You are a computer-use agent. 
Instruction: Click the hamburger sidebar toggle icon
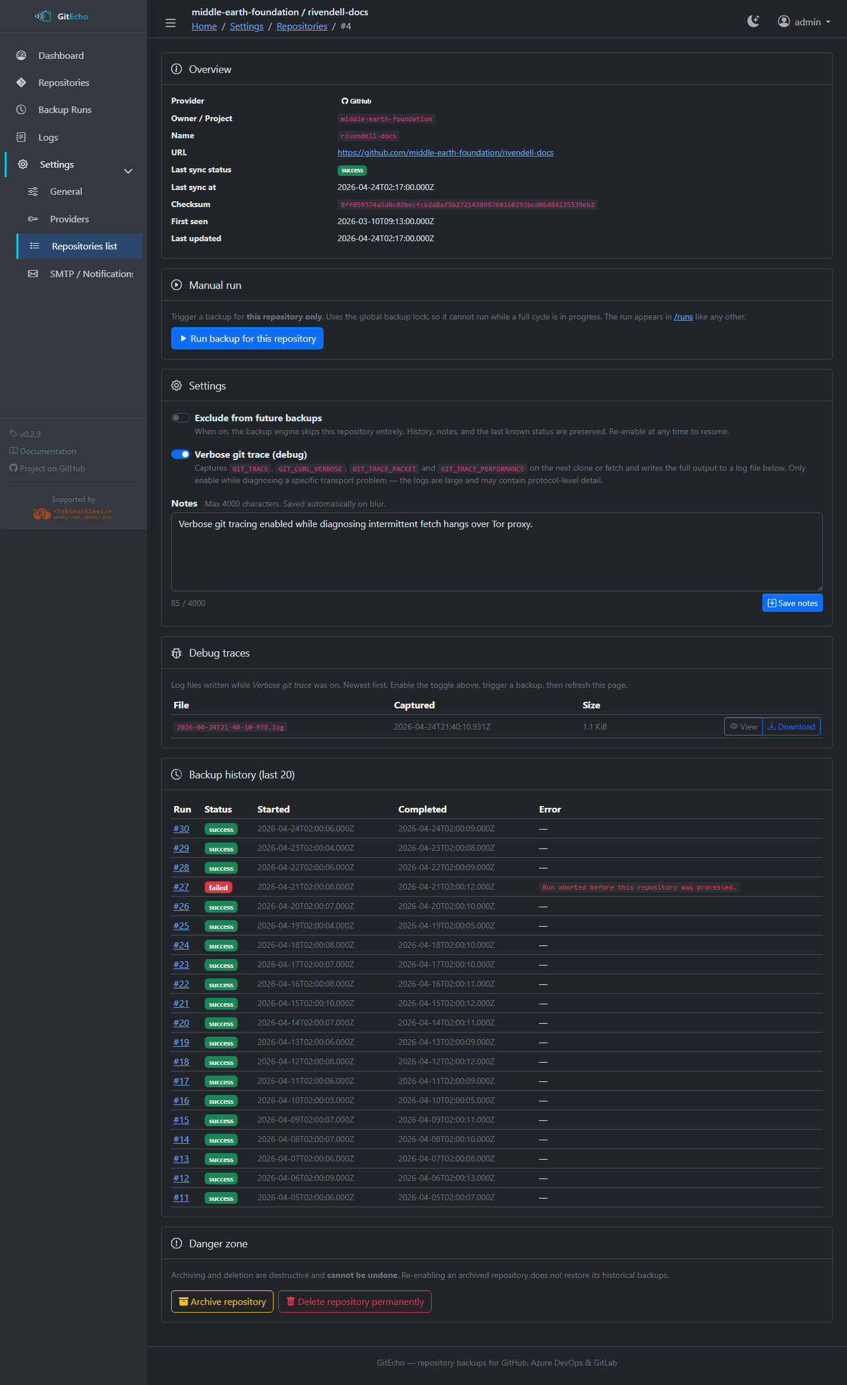(x=171, y=23)
